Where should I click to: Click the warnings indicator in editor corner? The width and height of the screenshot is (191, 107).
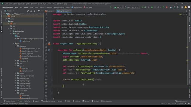point(181,14)
